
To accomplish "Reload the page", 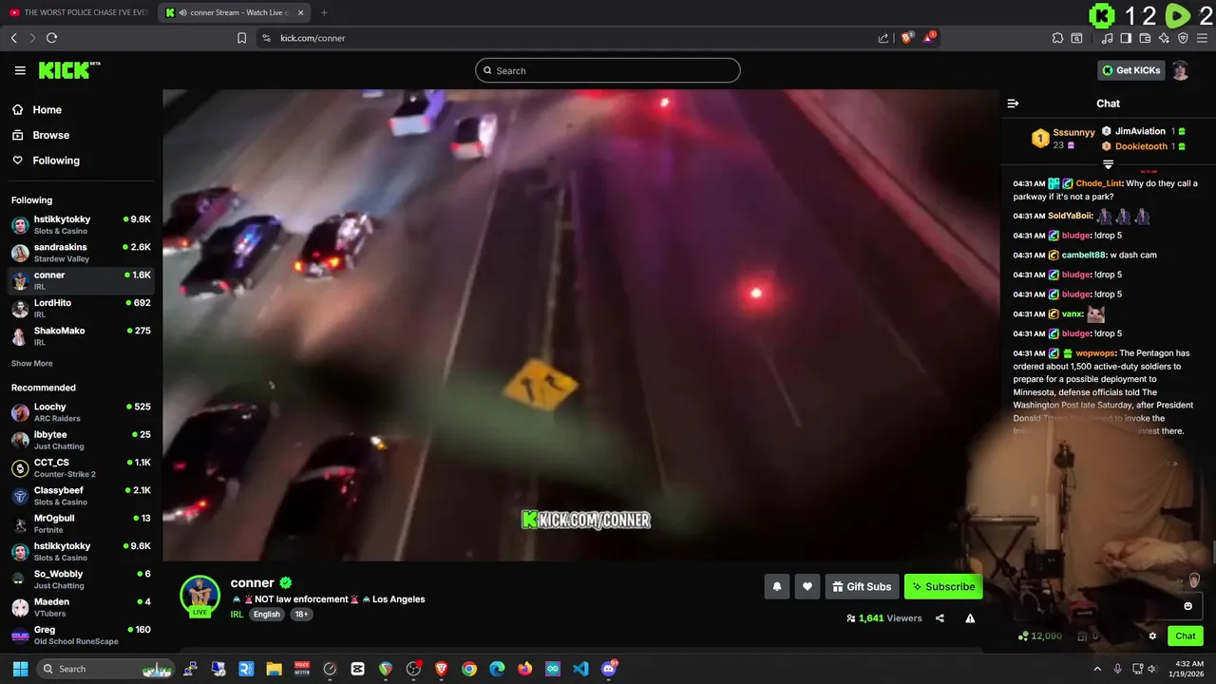I will 51,38.
